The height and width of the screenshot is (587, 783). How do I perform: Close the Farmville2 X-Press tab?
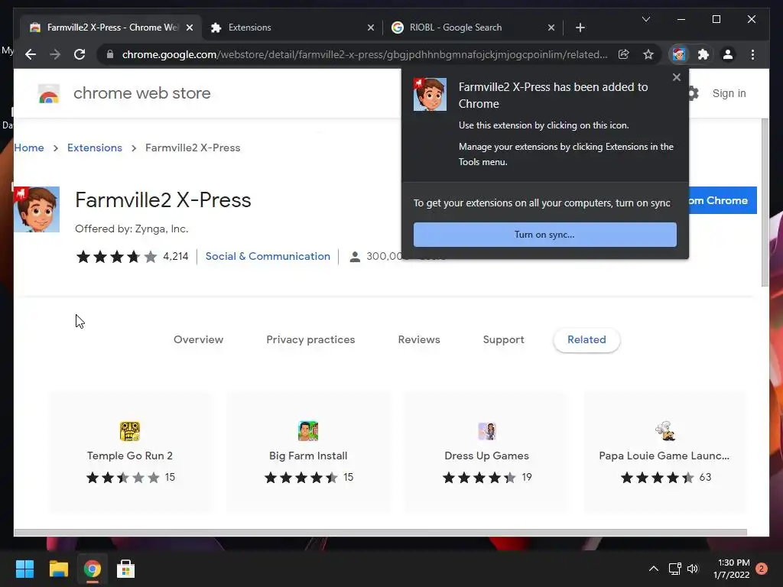[190, 28]
